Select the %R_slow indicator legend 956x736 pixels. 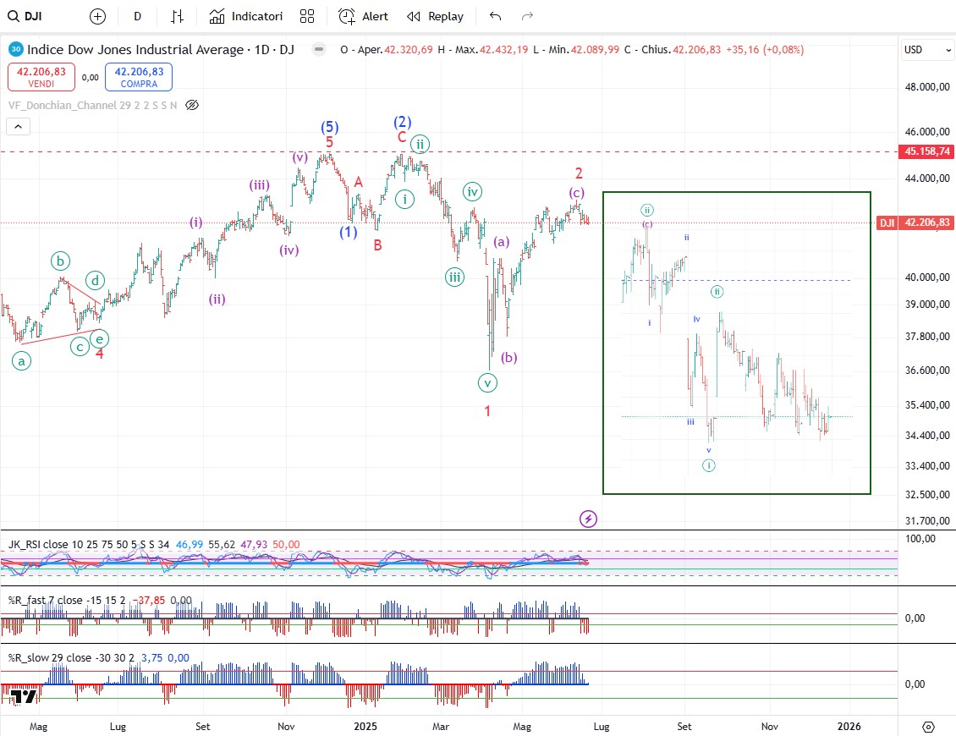71,657
